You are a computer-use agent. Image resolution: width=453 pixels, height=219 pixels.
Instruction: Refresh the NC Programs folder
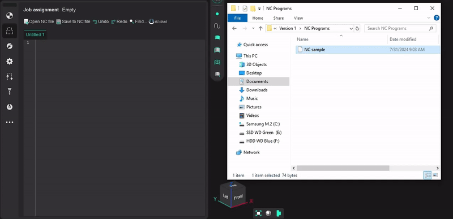(357, 29)
